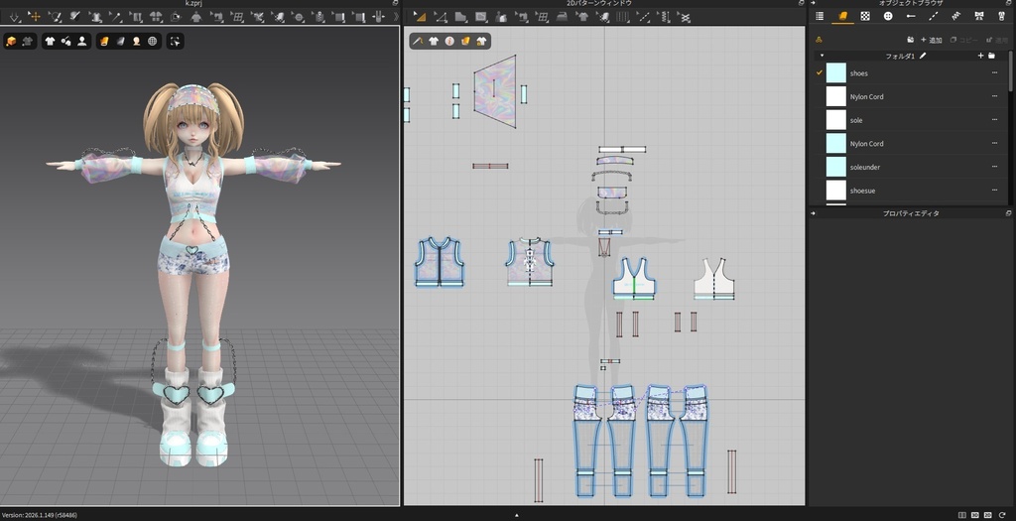Screen dimensions: 1016x521
Task: Click the grey garment visibility icon in 3D view
Action: 27,42
